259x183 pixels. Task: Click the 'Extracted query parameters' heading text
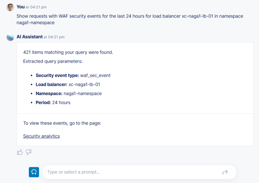point(53,61)
